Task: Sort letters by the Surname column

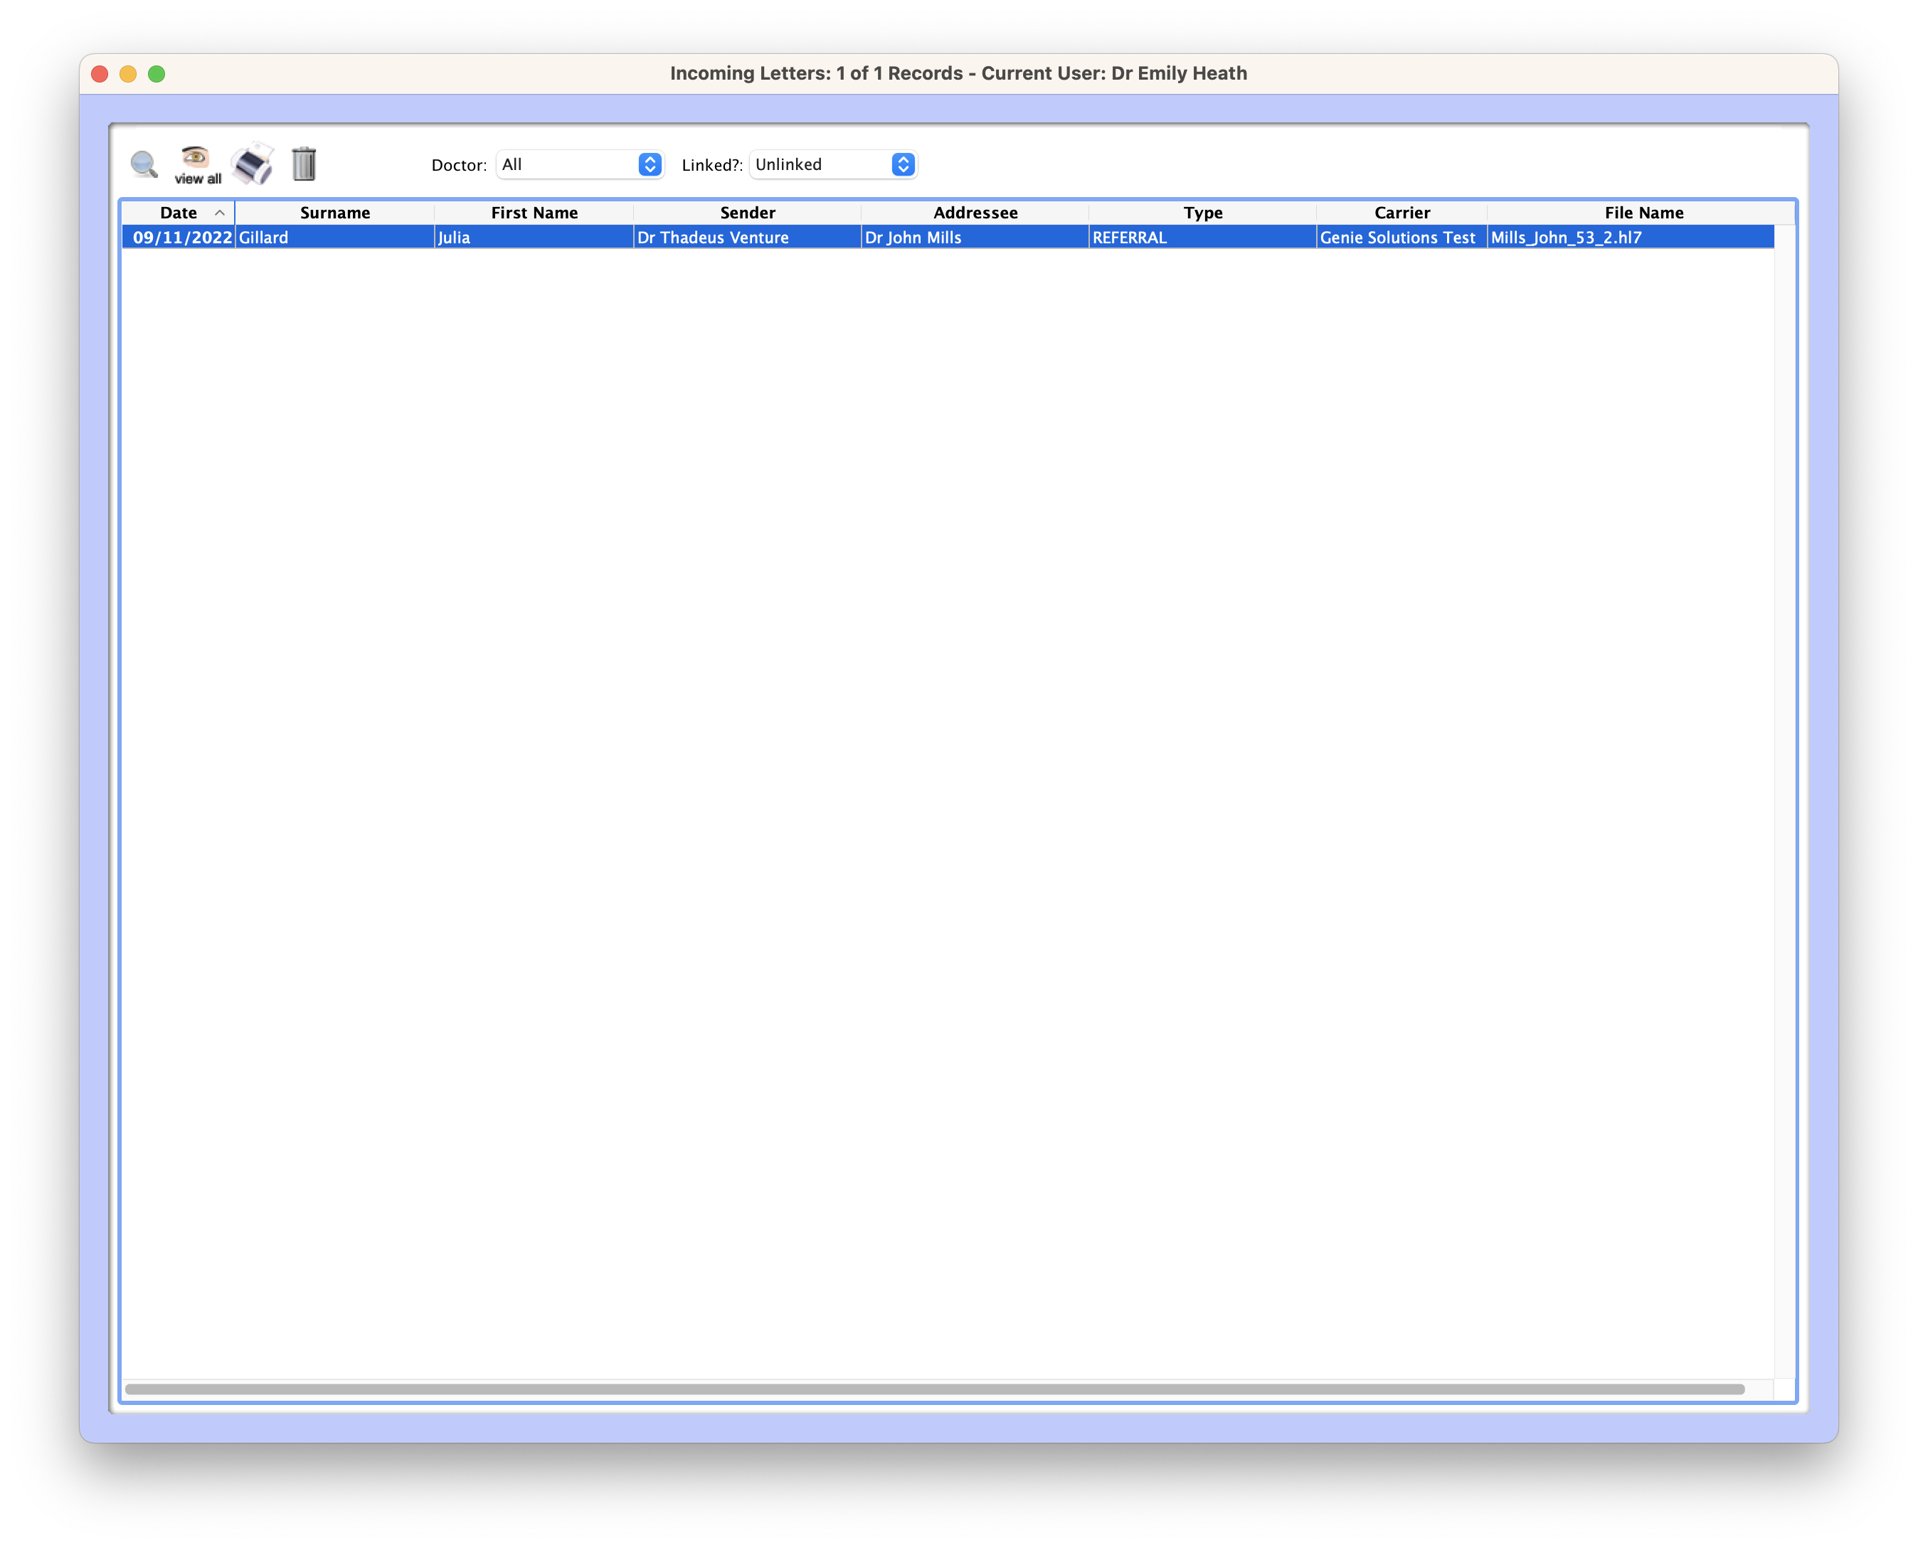Action: click(335, 212)
